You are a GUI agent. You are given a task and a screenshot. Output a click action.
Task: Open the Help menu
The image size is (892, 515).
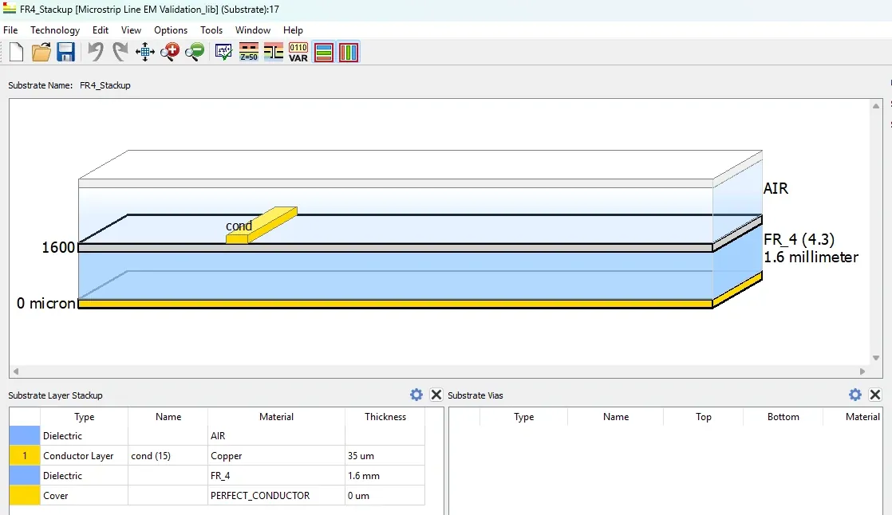293,30
